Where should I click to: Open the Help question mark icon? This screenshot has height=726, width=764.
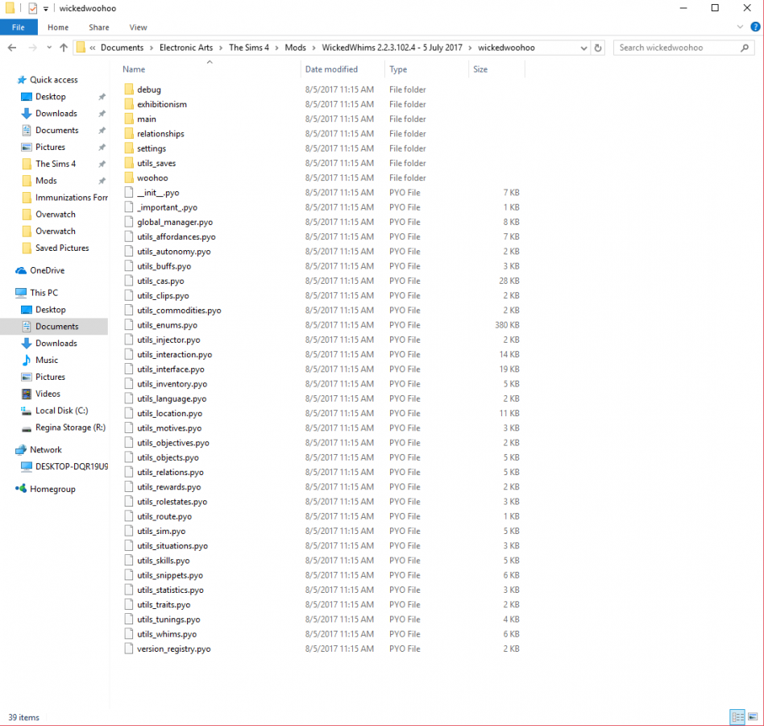click(755, 27)
